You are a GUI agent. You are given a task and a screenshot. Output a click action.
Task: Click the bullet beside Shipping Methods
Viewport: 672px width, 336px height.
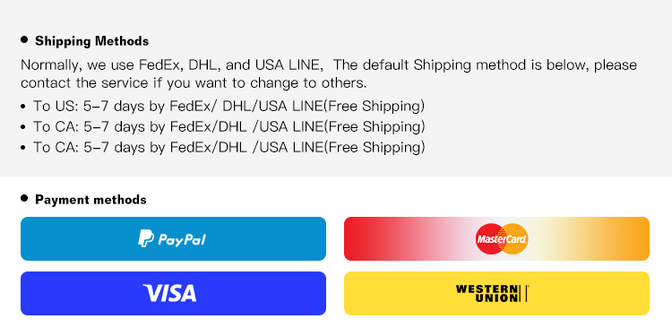[24, 39]
